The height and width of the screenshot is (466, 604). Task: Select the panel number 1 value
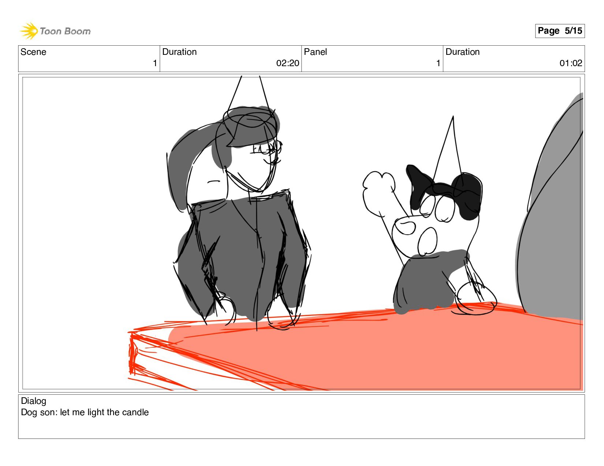pos(438,63)
